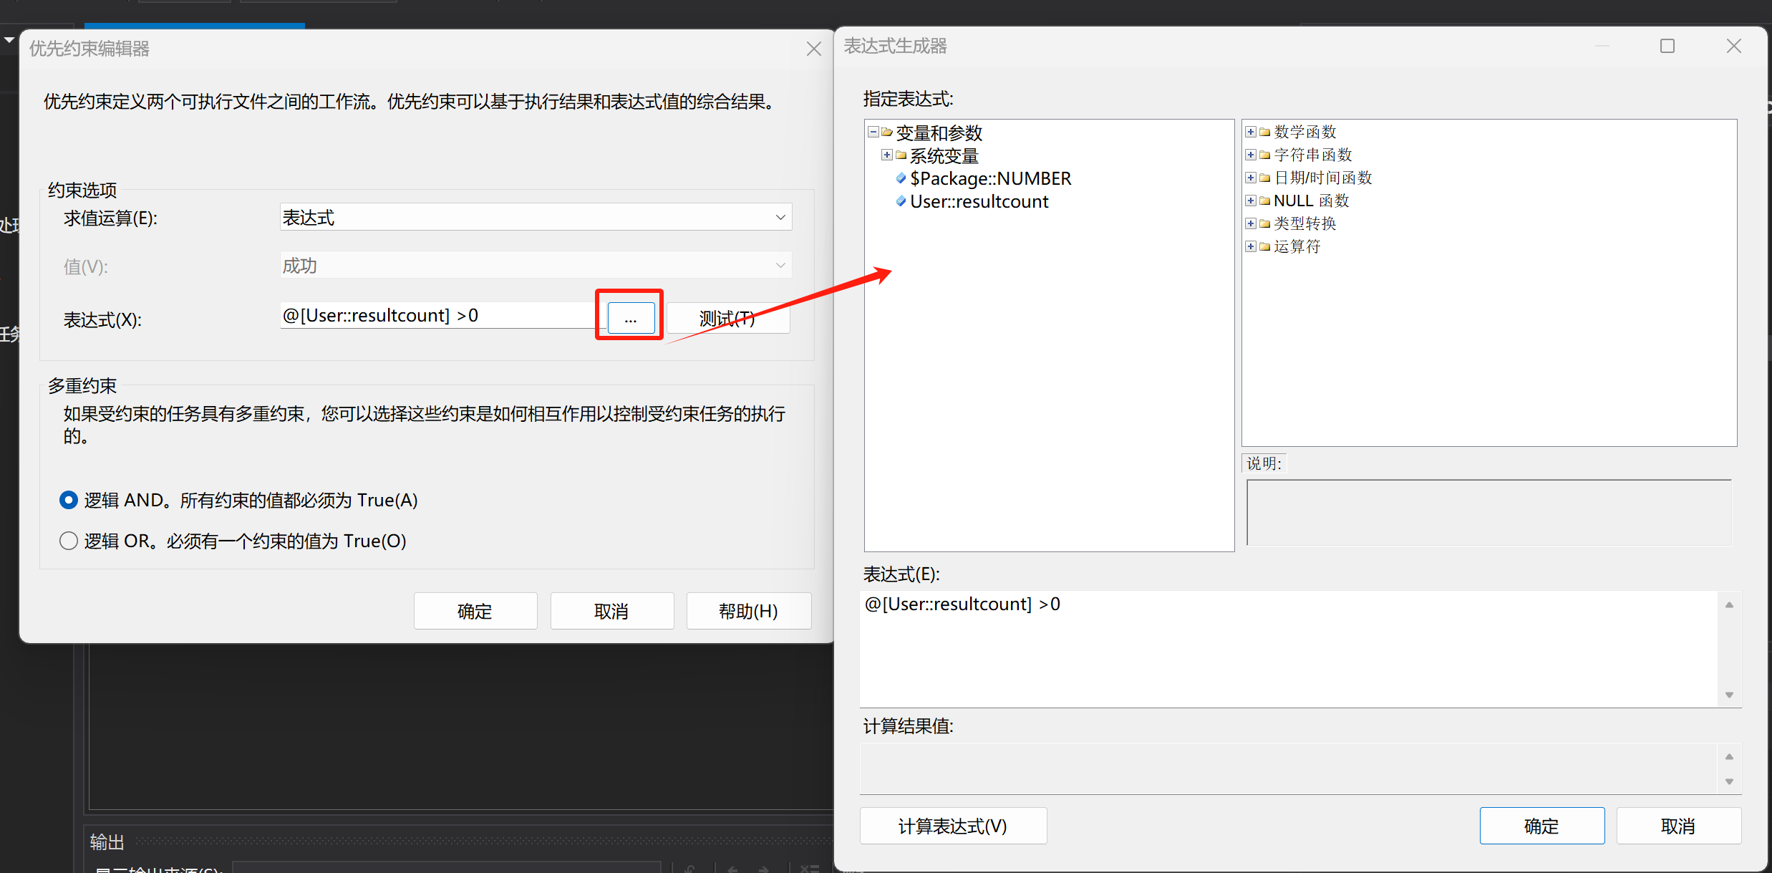The width and height of the screenshot is (1772, 873).
Task: Expand the 日期/时间函数 folder
Action: [1250, 178]
